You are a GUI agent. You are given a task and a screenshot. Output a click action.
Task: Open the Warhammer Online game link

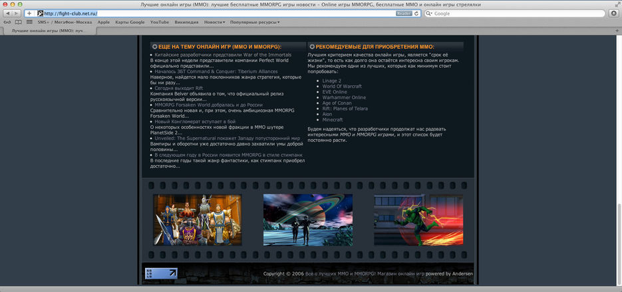point(344,97)
